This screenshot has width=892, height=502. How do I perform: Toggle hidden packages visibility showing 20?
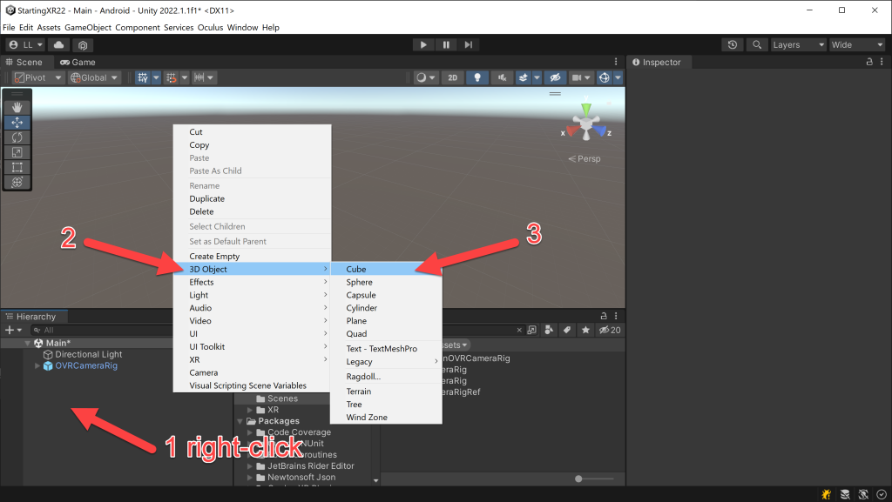coord(610,330)
